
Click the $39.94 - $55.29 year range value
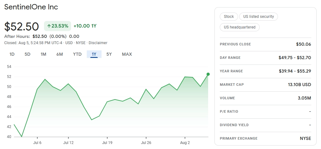295,71
